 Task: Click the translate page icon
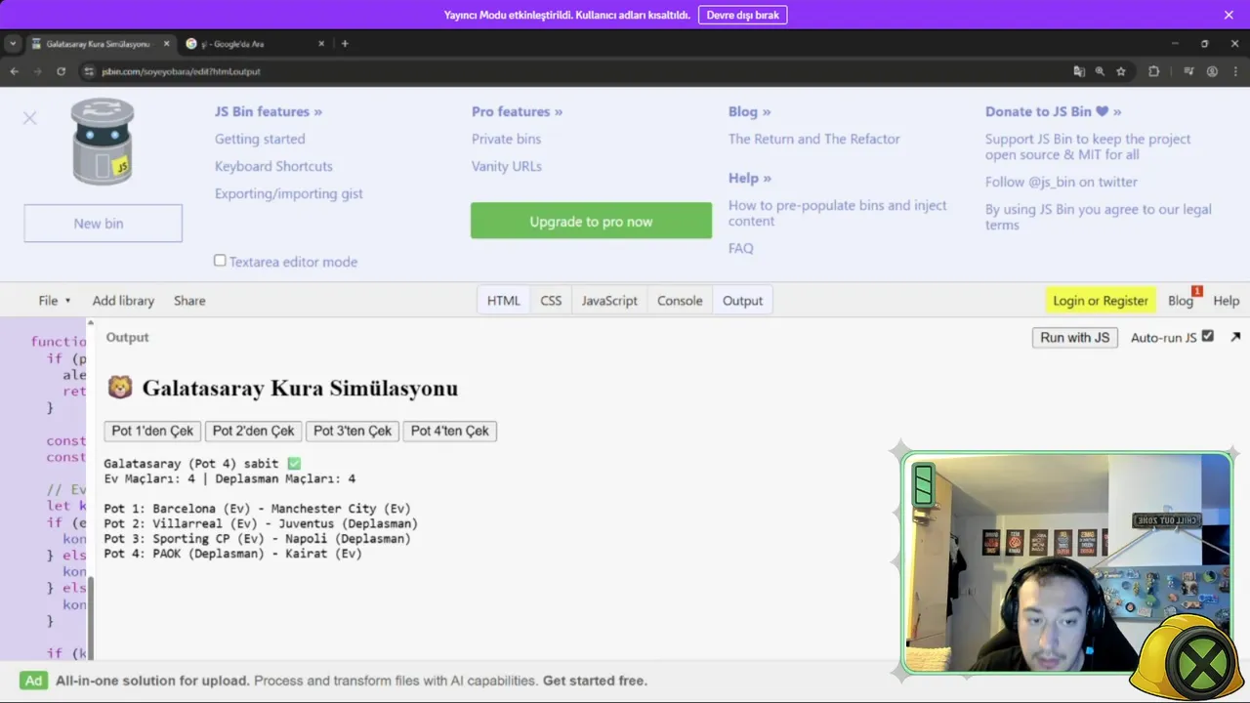coord(1078,71)
